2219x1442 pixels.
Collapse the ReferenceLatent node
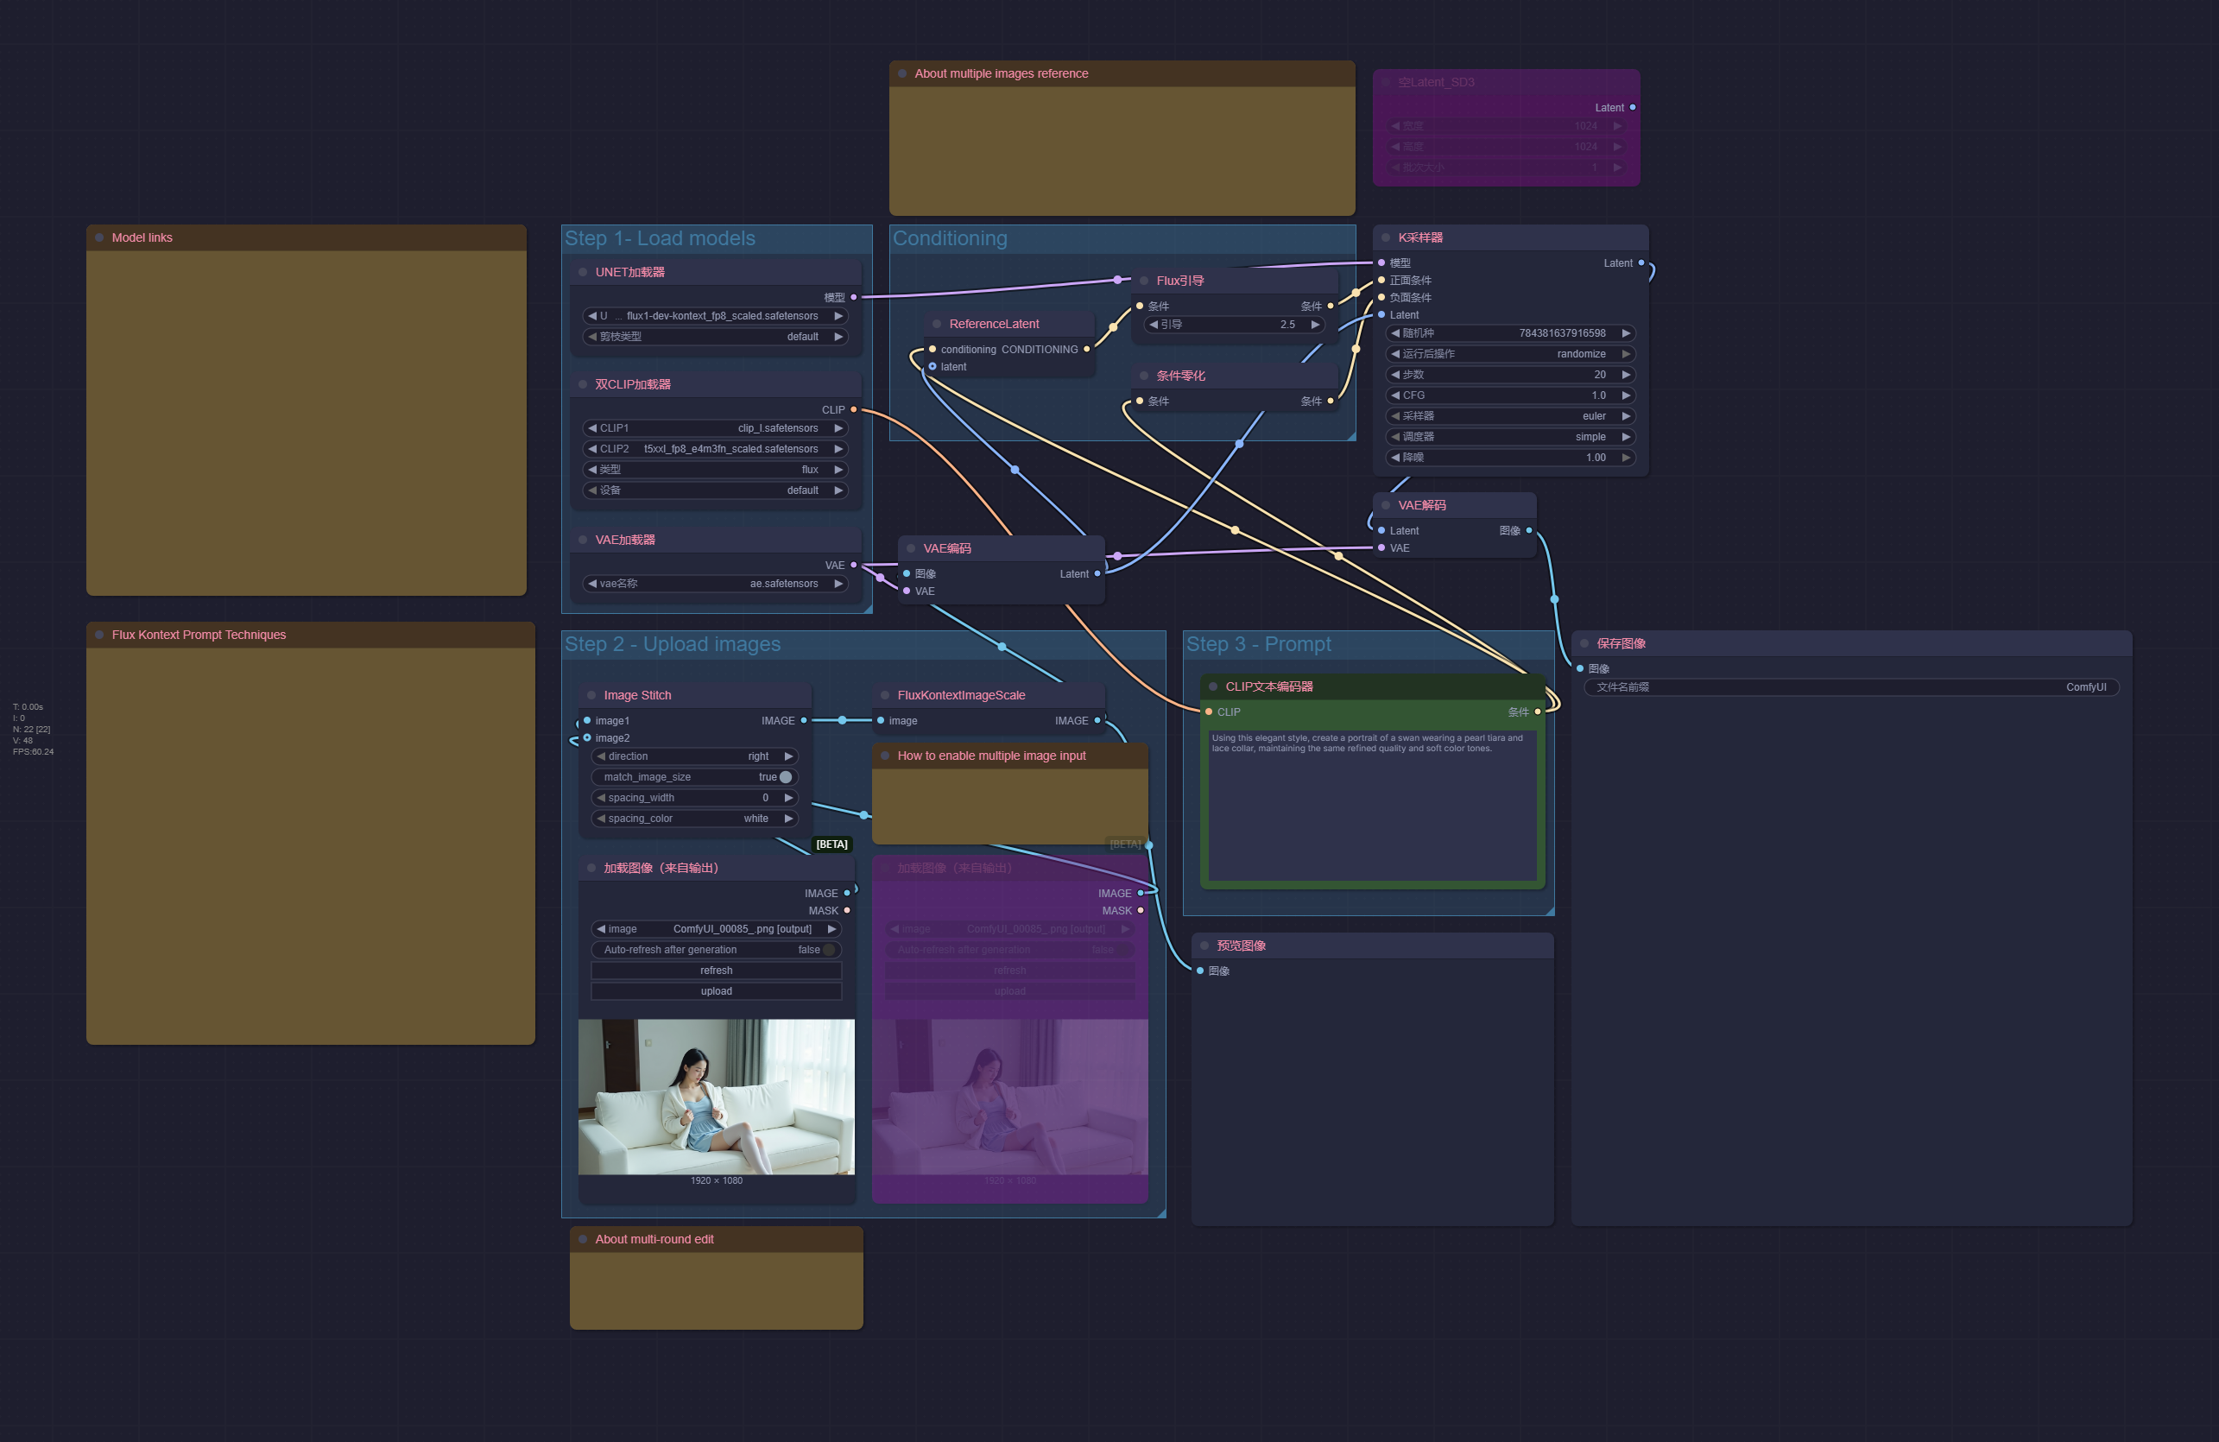tap(936, 324)
